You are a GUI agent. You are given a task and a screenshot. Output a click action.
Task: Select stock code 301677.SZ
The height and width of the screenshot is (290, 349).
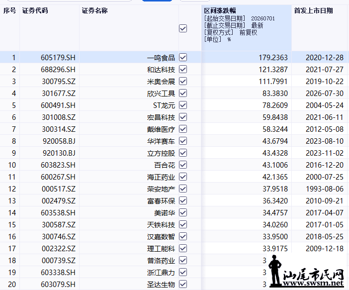(59, 94)
